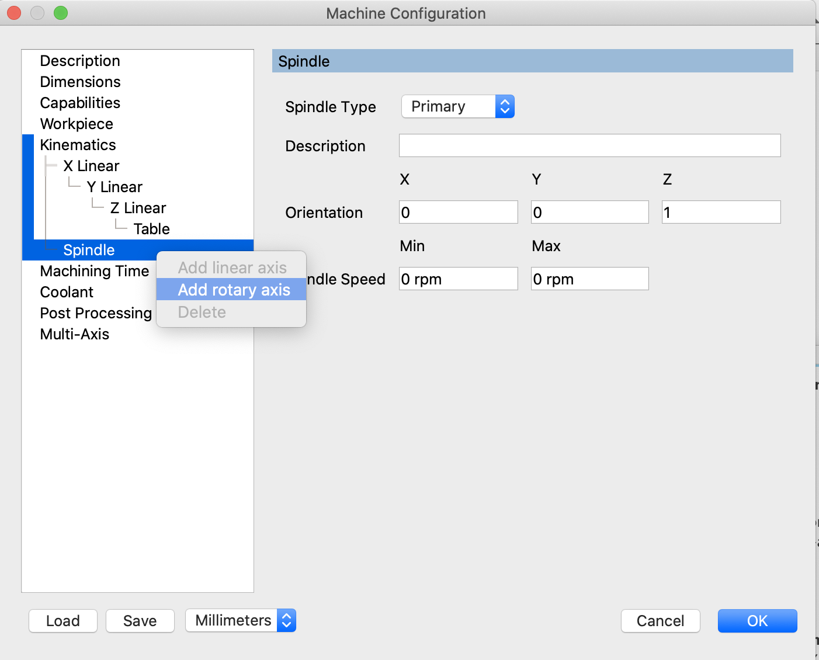819x660 pixels.
Task: Select Add linear axis from context menu
Action: pos(232,268)
